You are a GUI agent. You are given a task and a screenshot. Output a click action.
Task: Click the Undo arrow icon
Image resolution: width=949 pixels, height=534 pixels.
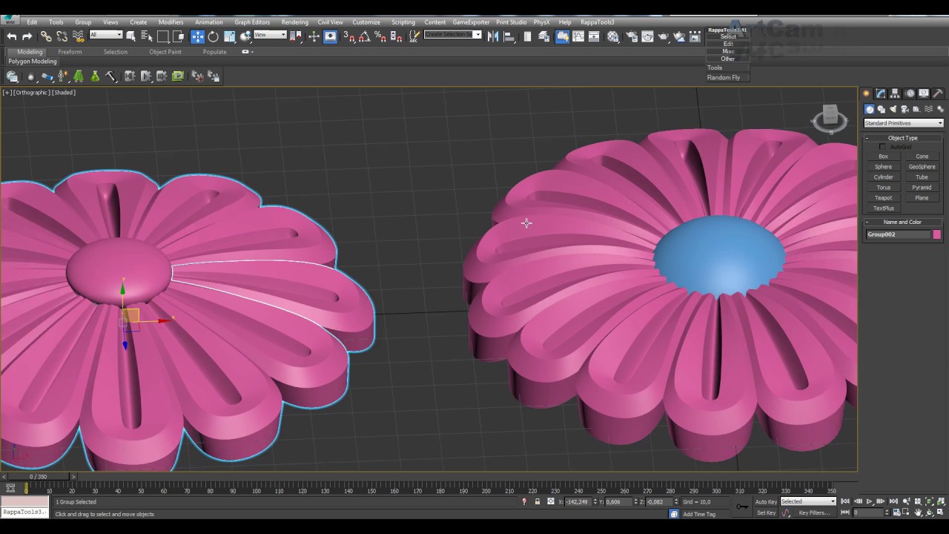click(x=11, y=36)
